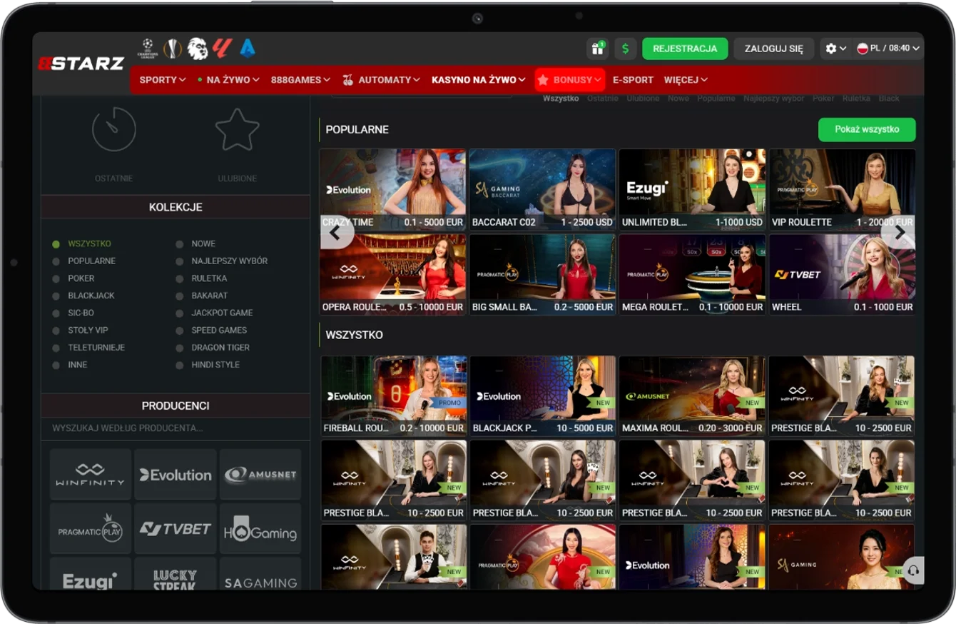Switch to the Najlepszy wybór top tab
This screenshot has width=956, height=624.
(773, 99)
